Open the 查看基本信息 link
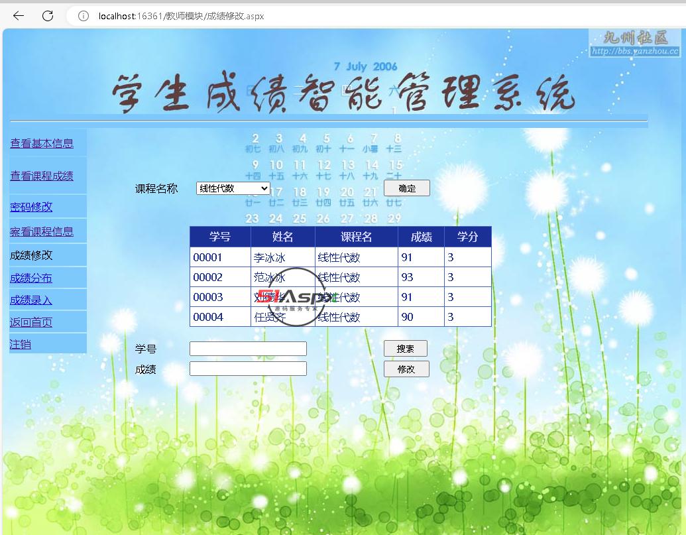Viewport: 686px width, 535px height. pyautogui.click(x=42, y=143)
